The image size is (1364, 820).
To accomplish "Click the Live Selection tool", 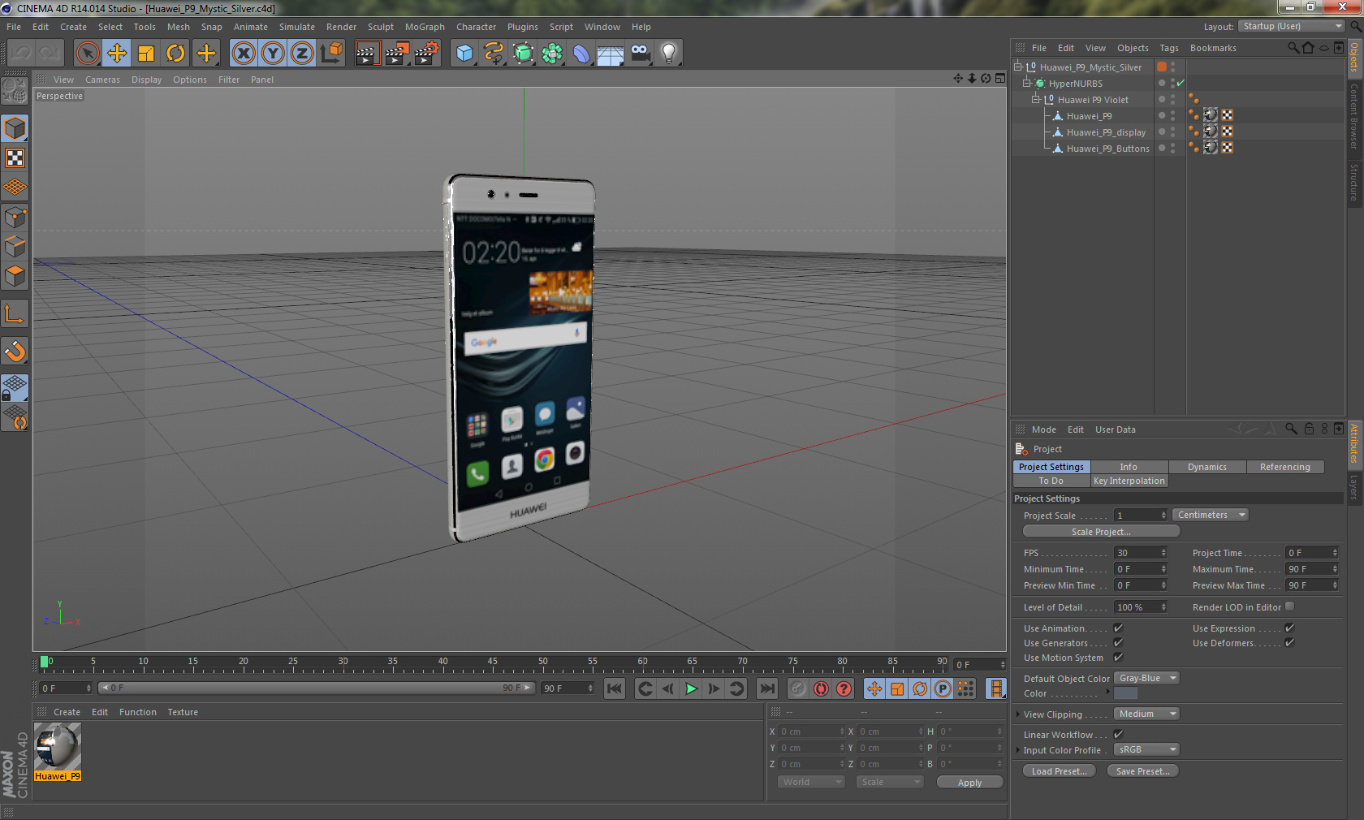I will 87,54.
